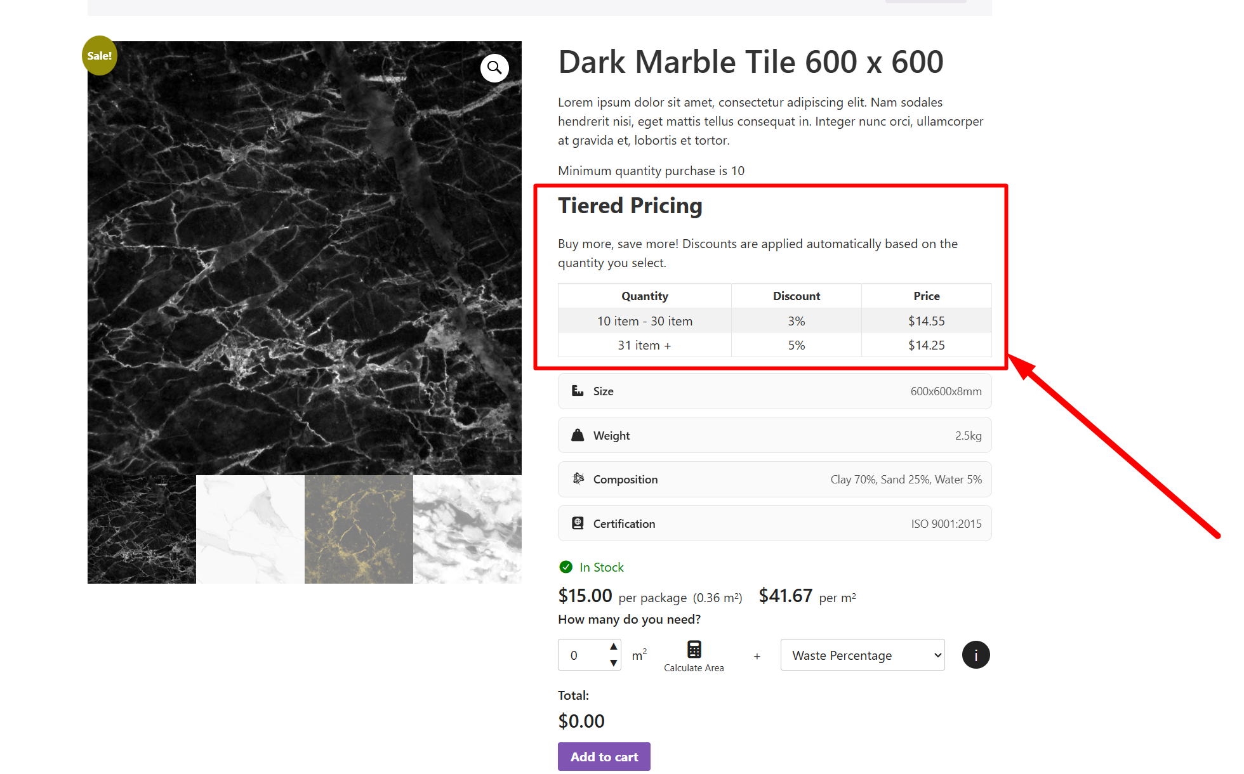This screenshot has width=1244, height=774.
Task: Click the Weight icon
Action: coord(578,435)
